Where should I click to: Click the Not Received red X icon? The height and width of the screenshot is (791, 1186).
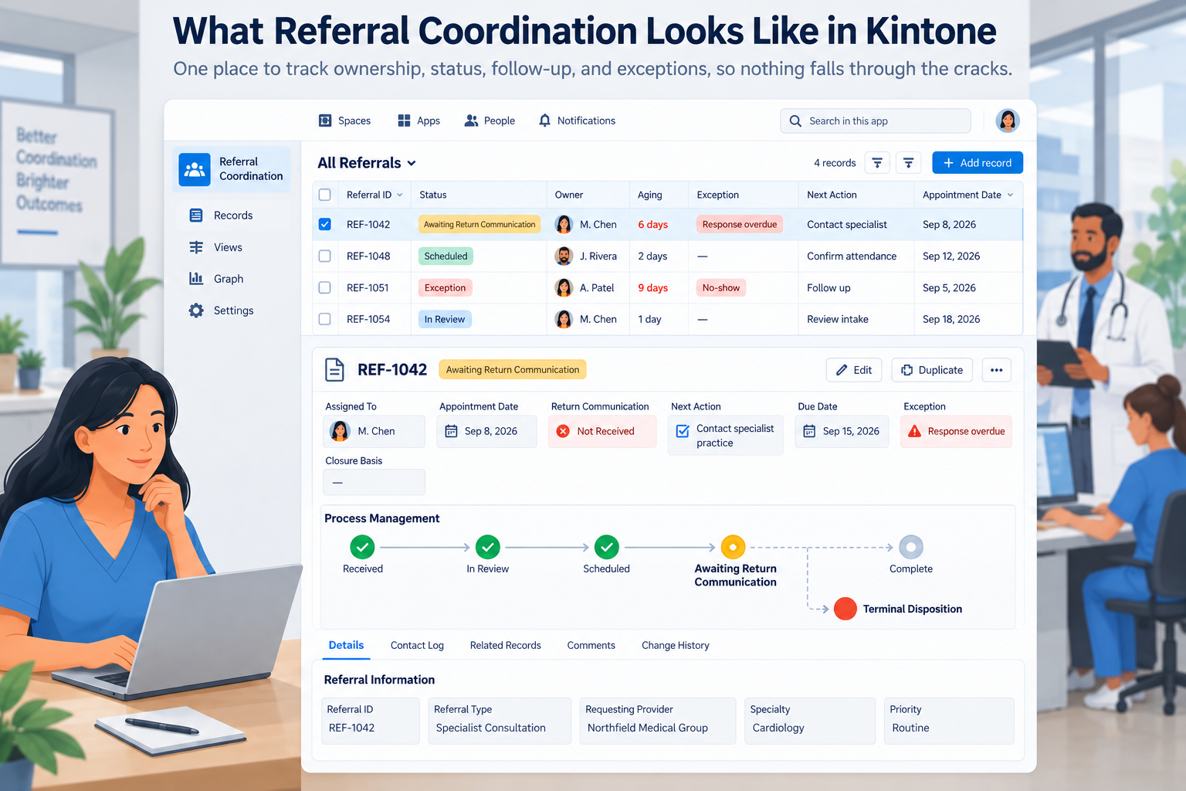pyautogui.click(x=564, y=431)
